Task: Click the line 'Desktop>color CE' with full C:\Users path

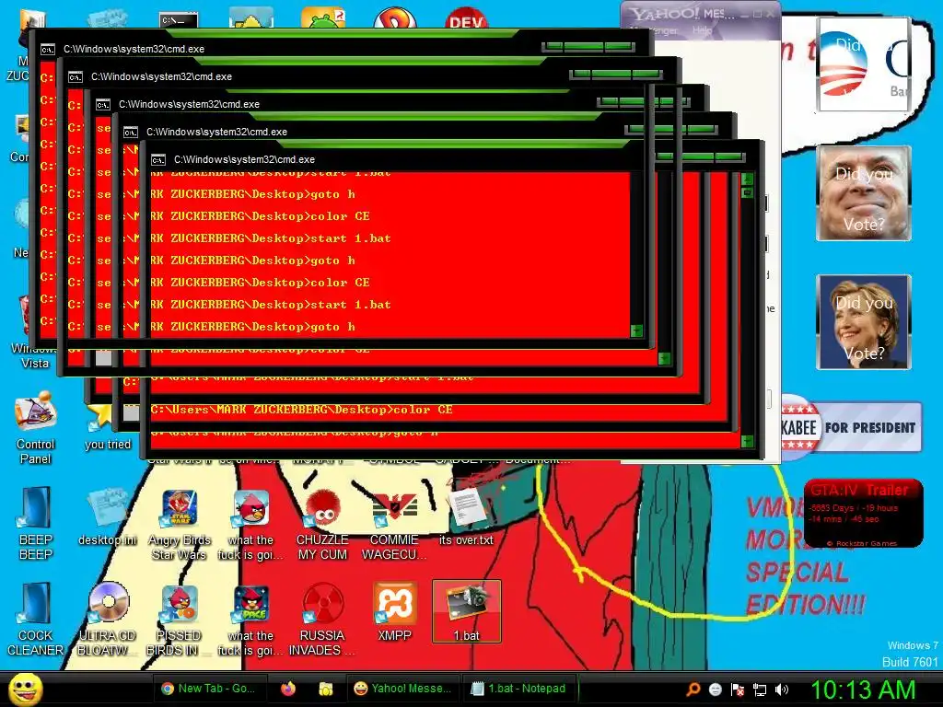Action: (x=301, y=410)
